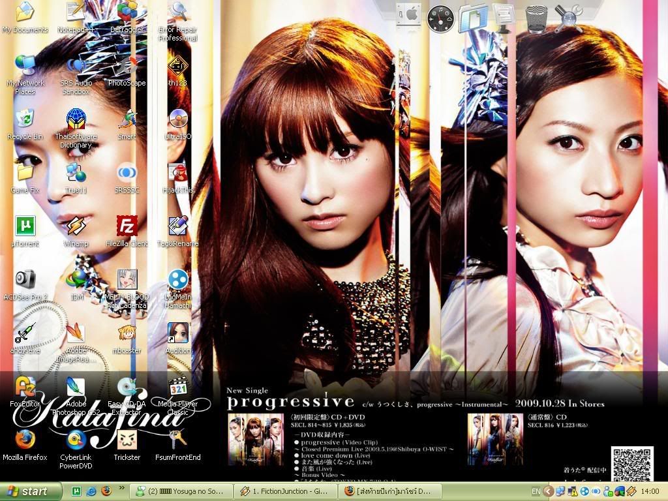Screen dimensions: 668x501
Task: Launch Internet Explorer from quick launch
Action: (91, 491)
